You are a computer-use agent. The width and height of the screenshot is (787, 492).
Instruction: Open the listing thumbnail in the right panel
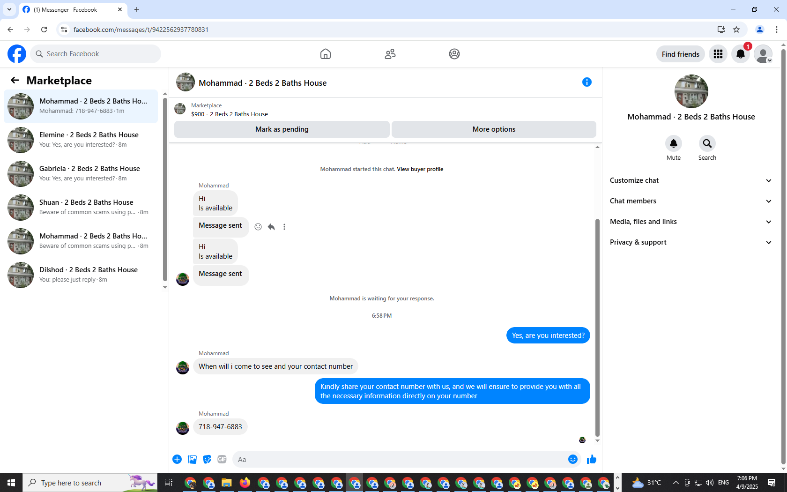691,91
